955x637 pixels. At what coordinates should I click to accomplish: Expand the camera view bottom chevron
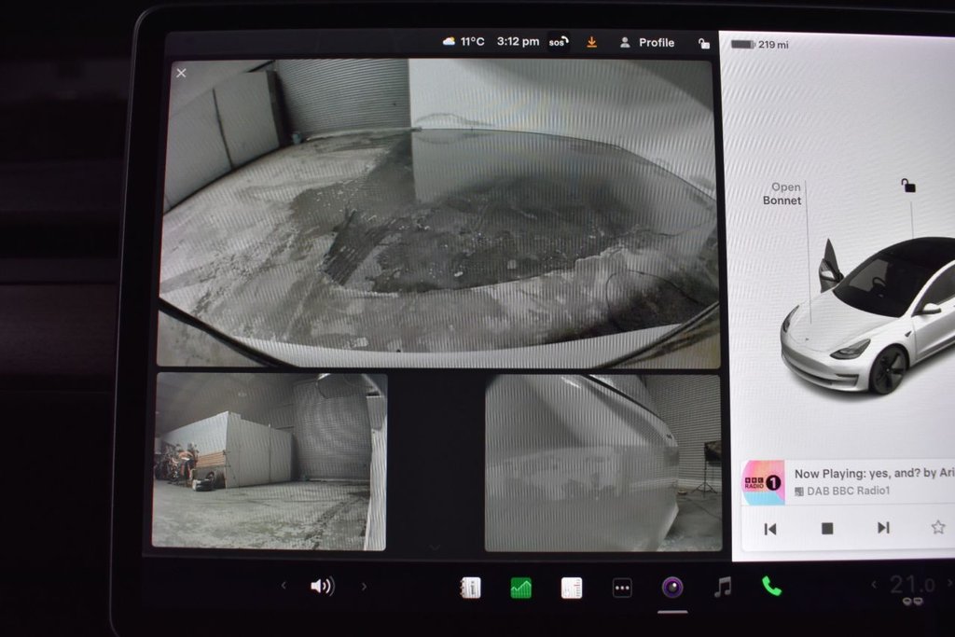[435, 547]
